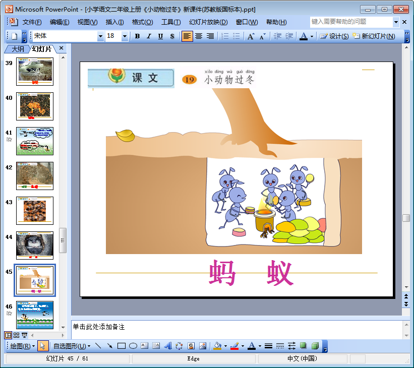Insert WordArt
Viewport: 414px width, 368px height.
167,346
